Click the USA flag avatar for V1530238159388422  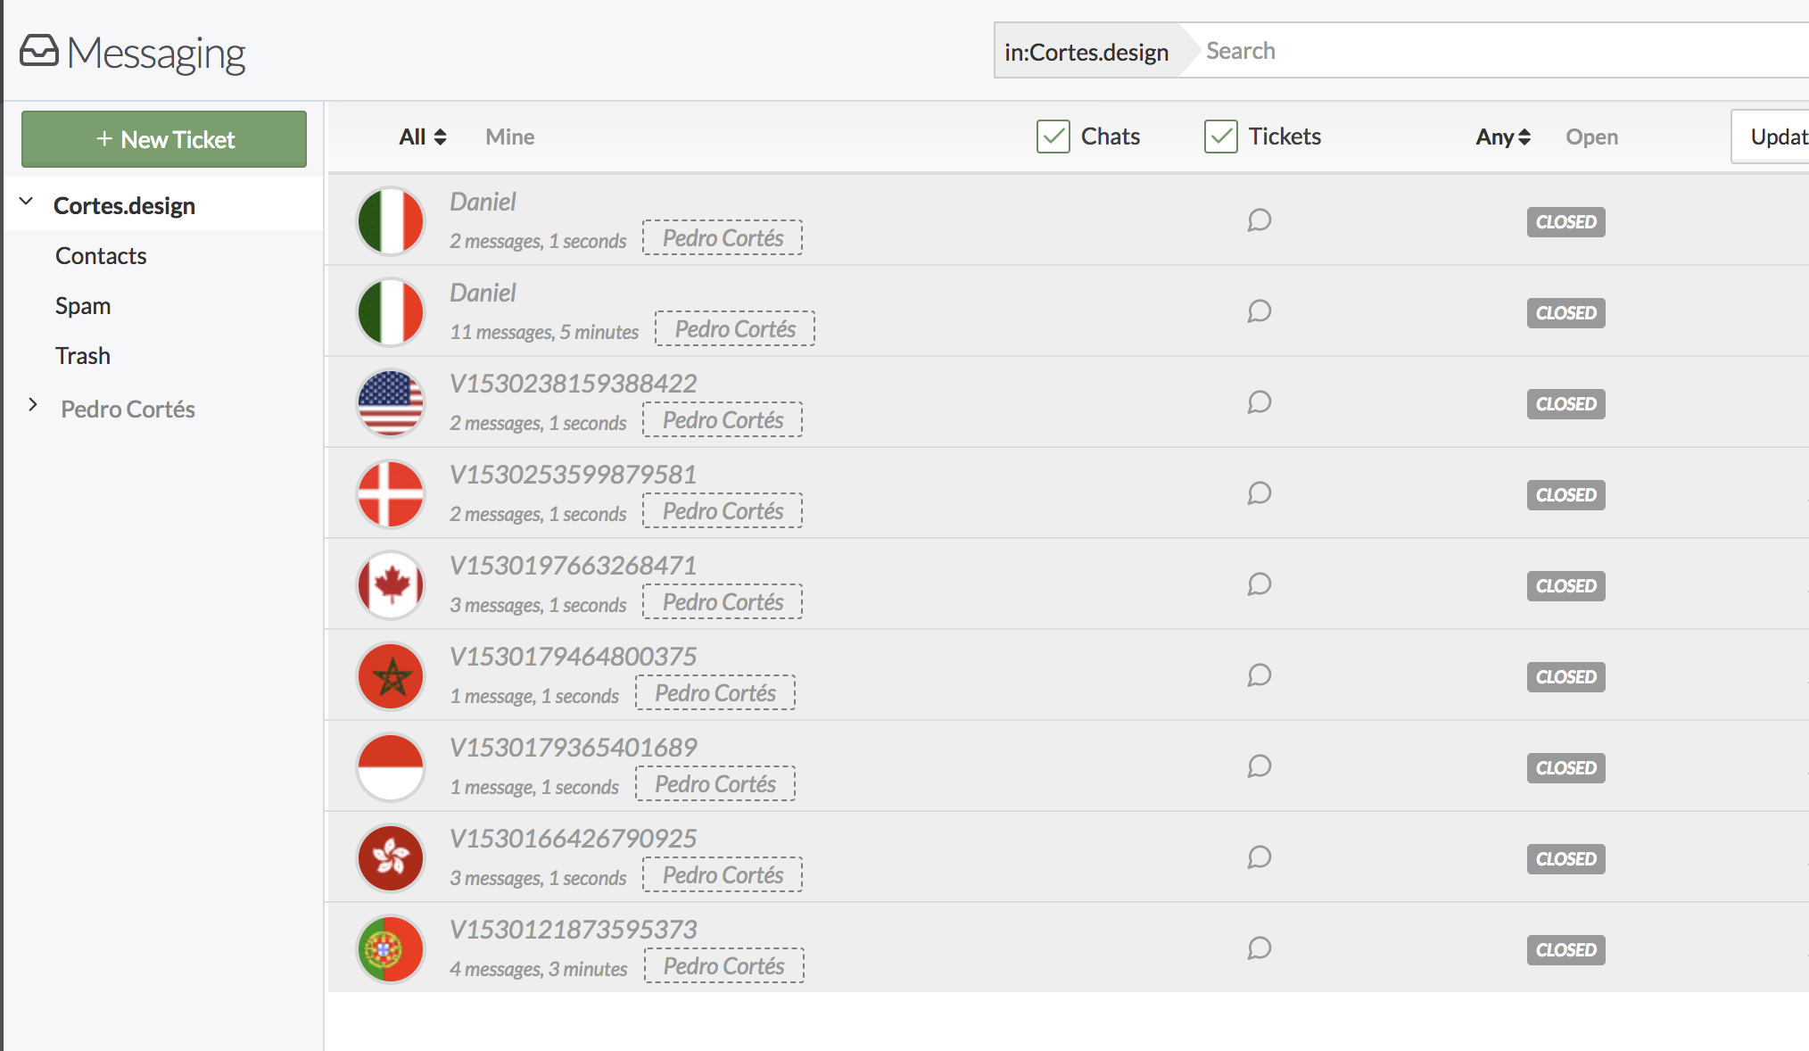[391, 403]
